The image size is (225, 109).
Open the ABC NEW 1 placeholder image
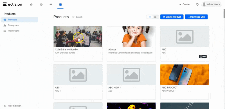[131, 75]
